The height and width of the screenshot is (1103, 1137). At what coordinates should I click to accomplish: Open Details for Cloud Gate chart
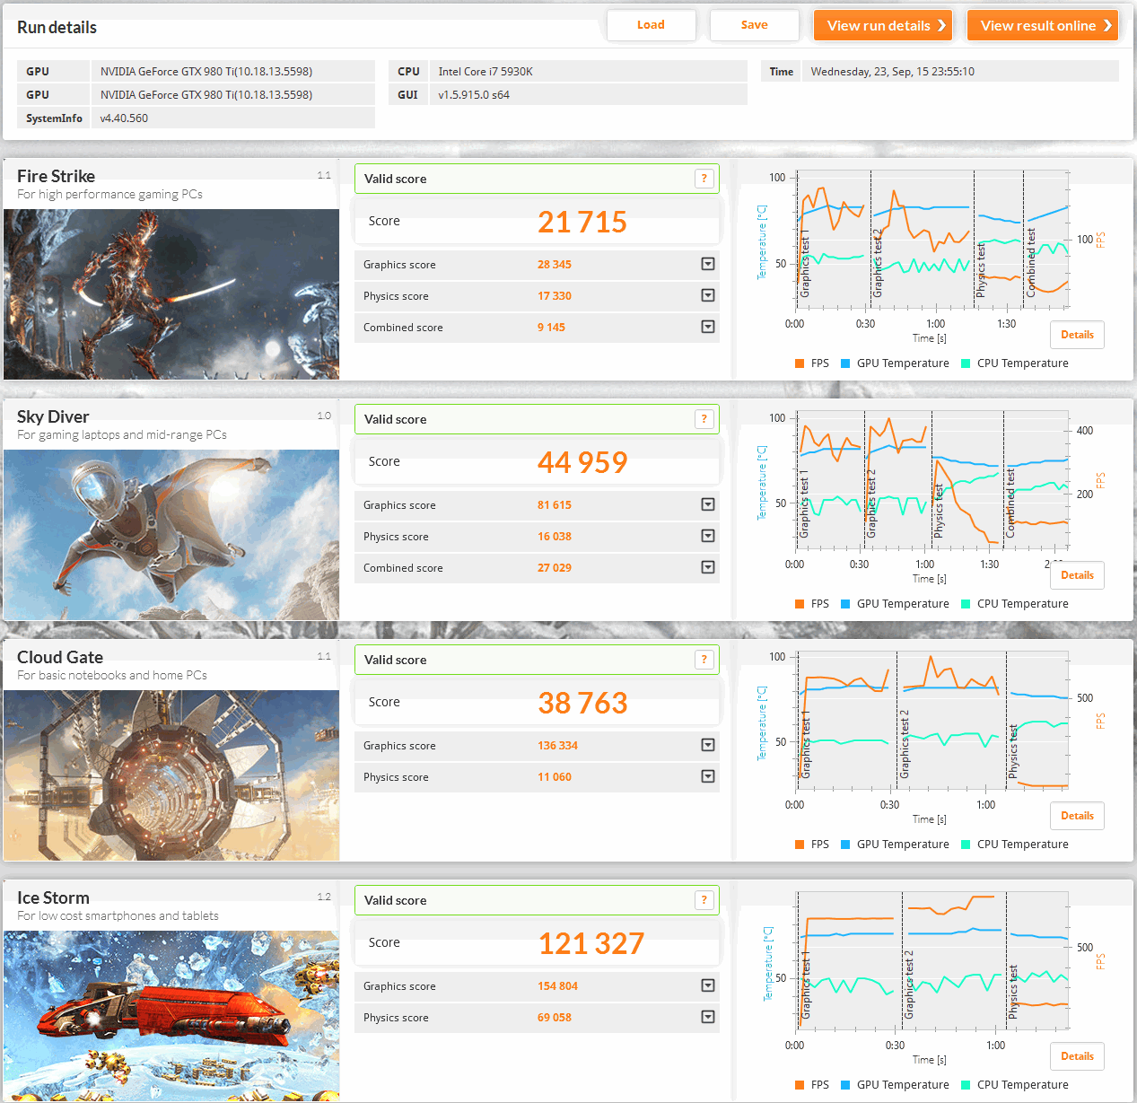click(x=1077, y=816)
